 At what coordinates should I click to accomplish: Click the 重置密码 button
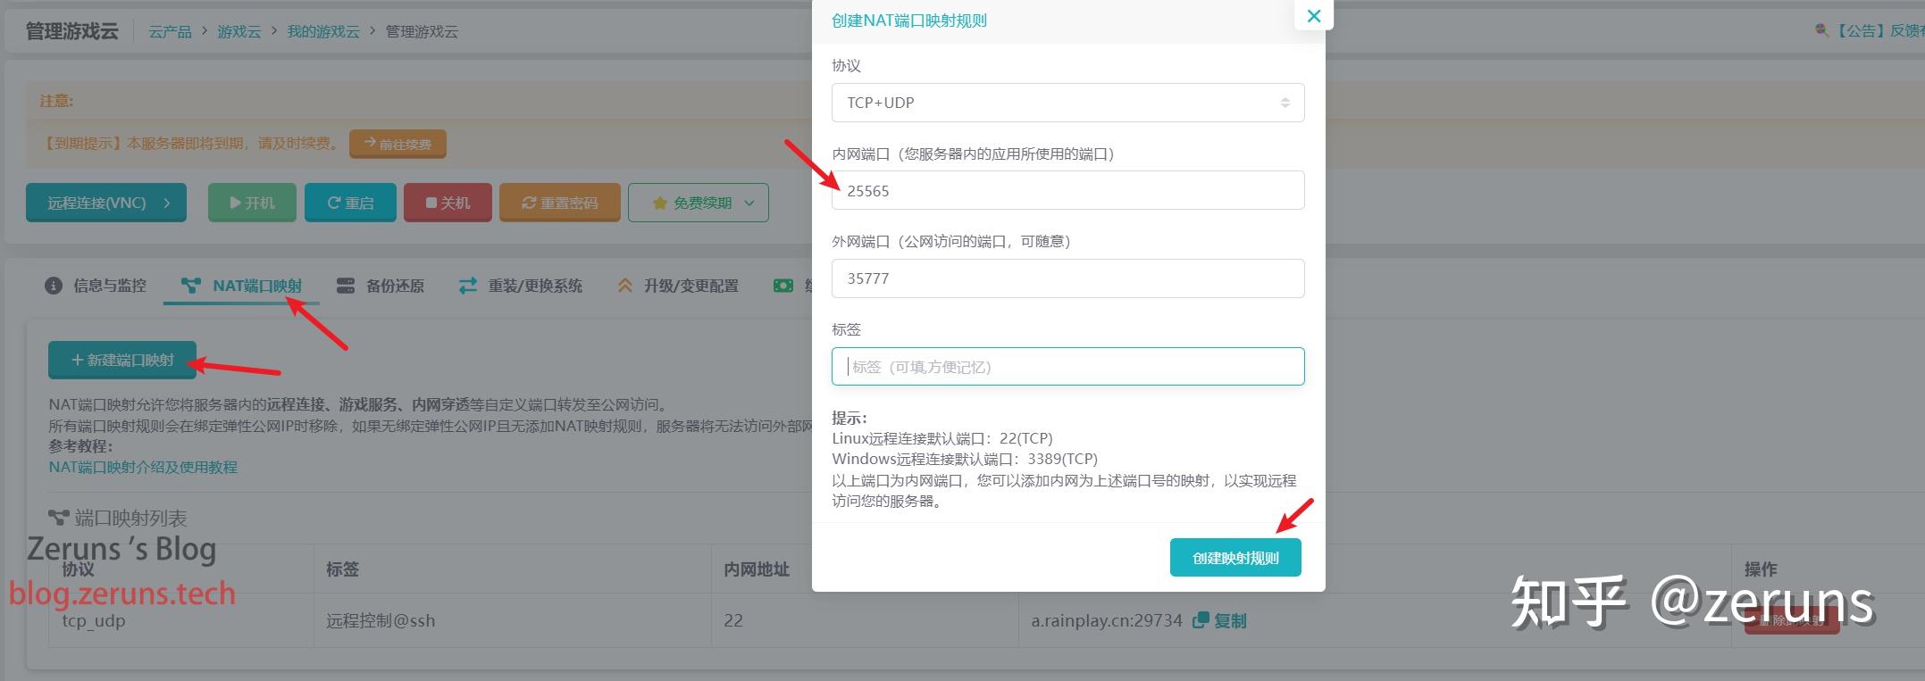tap(560, 203)
